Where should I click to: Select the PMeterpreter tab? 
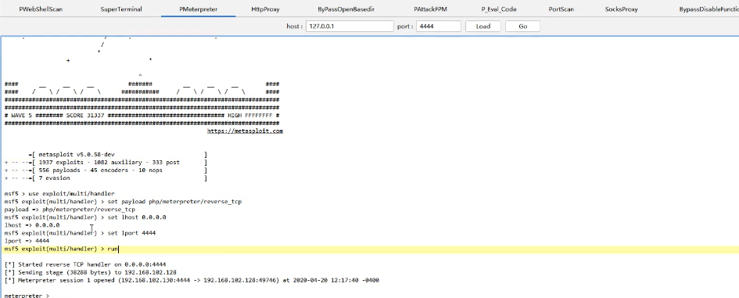coord(199,9)
